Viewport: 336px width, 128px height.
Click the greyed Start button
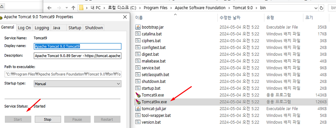pos(18,119)
